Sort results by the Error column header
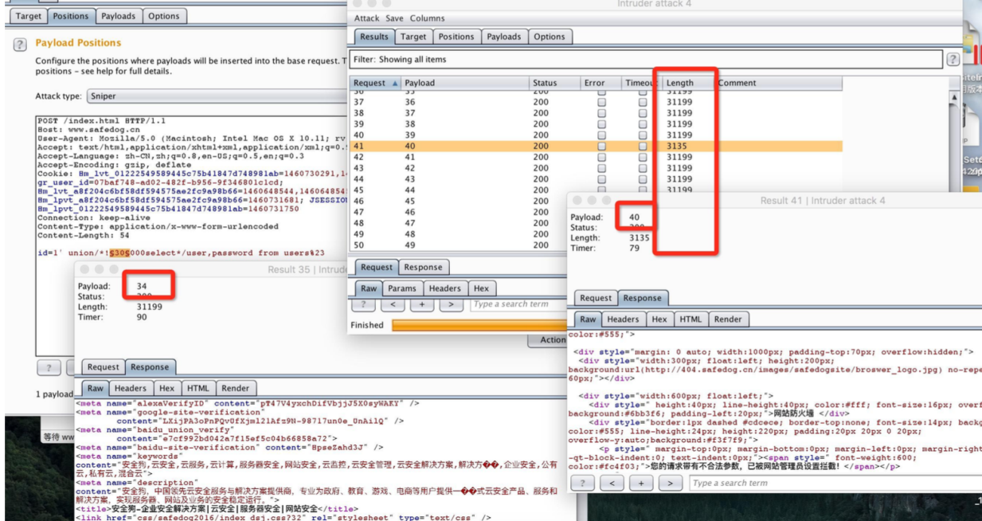Viewport: 982px width, 521px height. click(601, 83)
